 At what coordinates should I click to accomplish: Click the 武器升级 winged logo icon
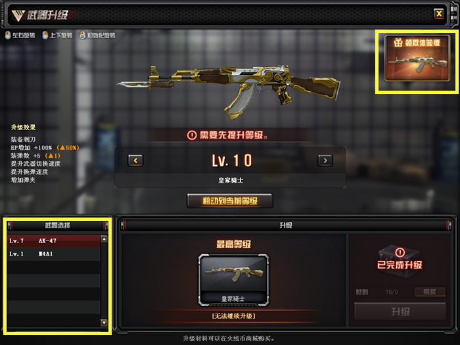click(x=18, y=15)
